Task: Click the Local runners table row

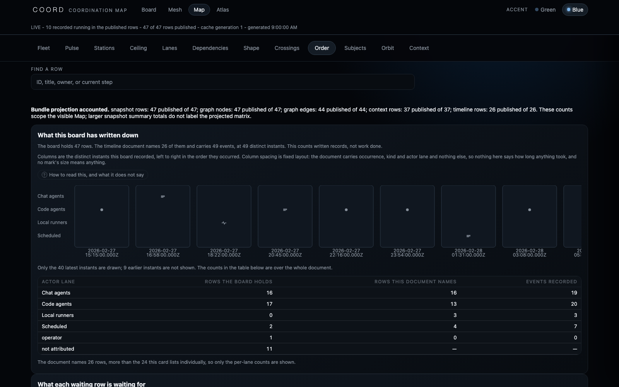Action: tap(309, 315)
